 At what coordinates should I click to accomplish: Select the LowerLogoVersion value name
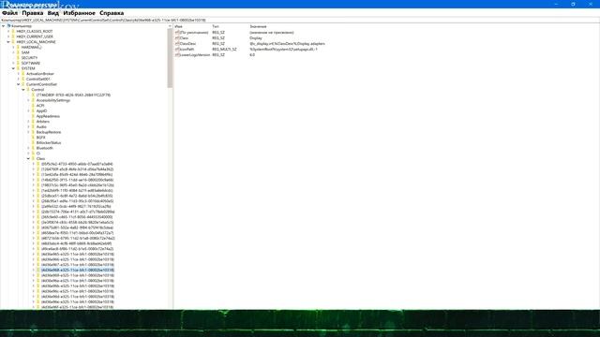click(x=195, y=55)
